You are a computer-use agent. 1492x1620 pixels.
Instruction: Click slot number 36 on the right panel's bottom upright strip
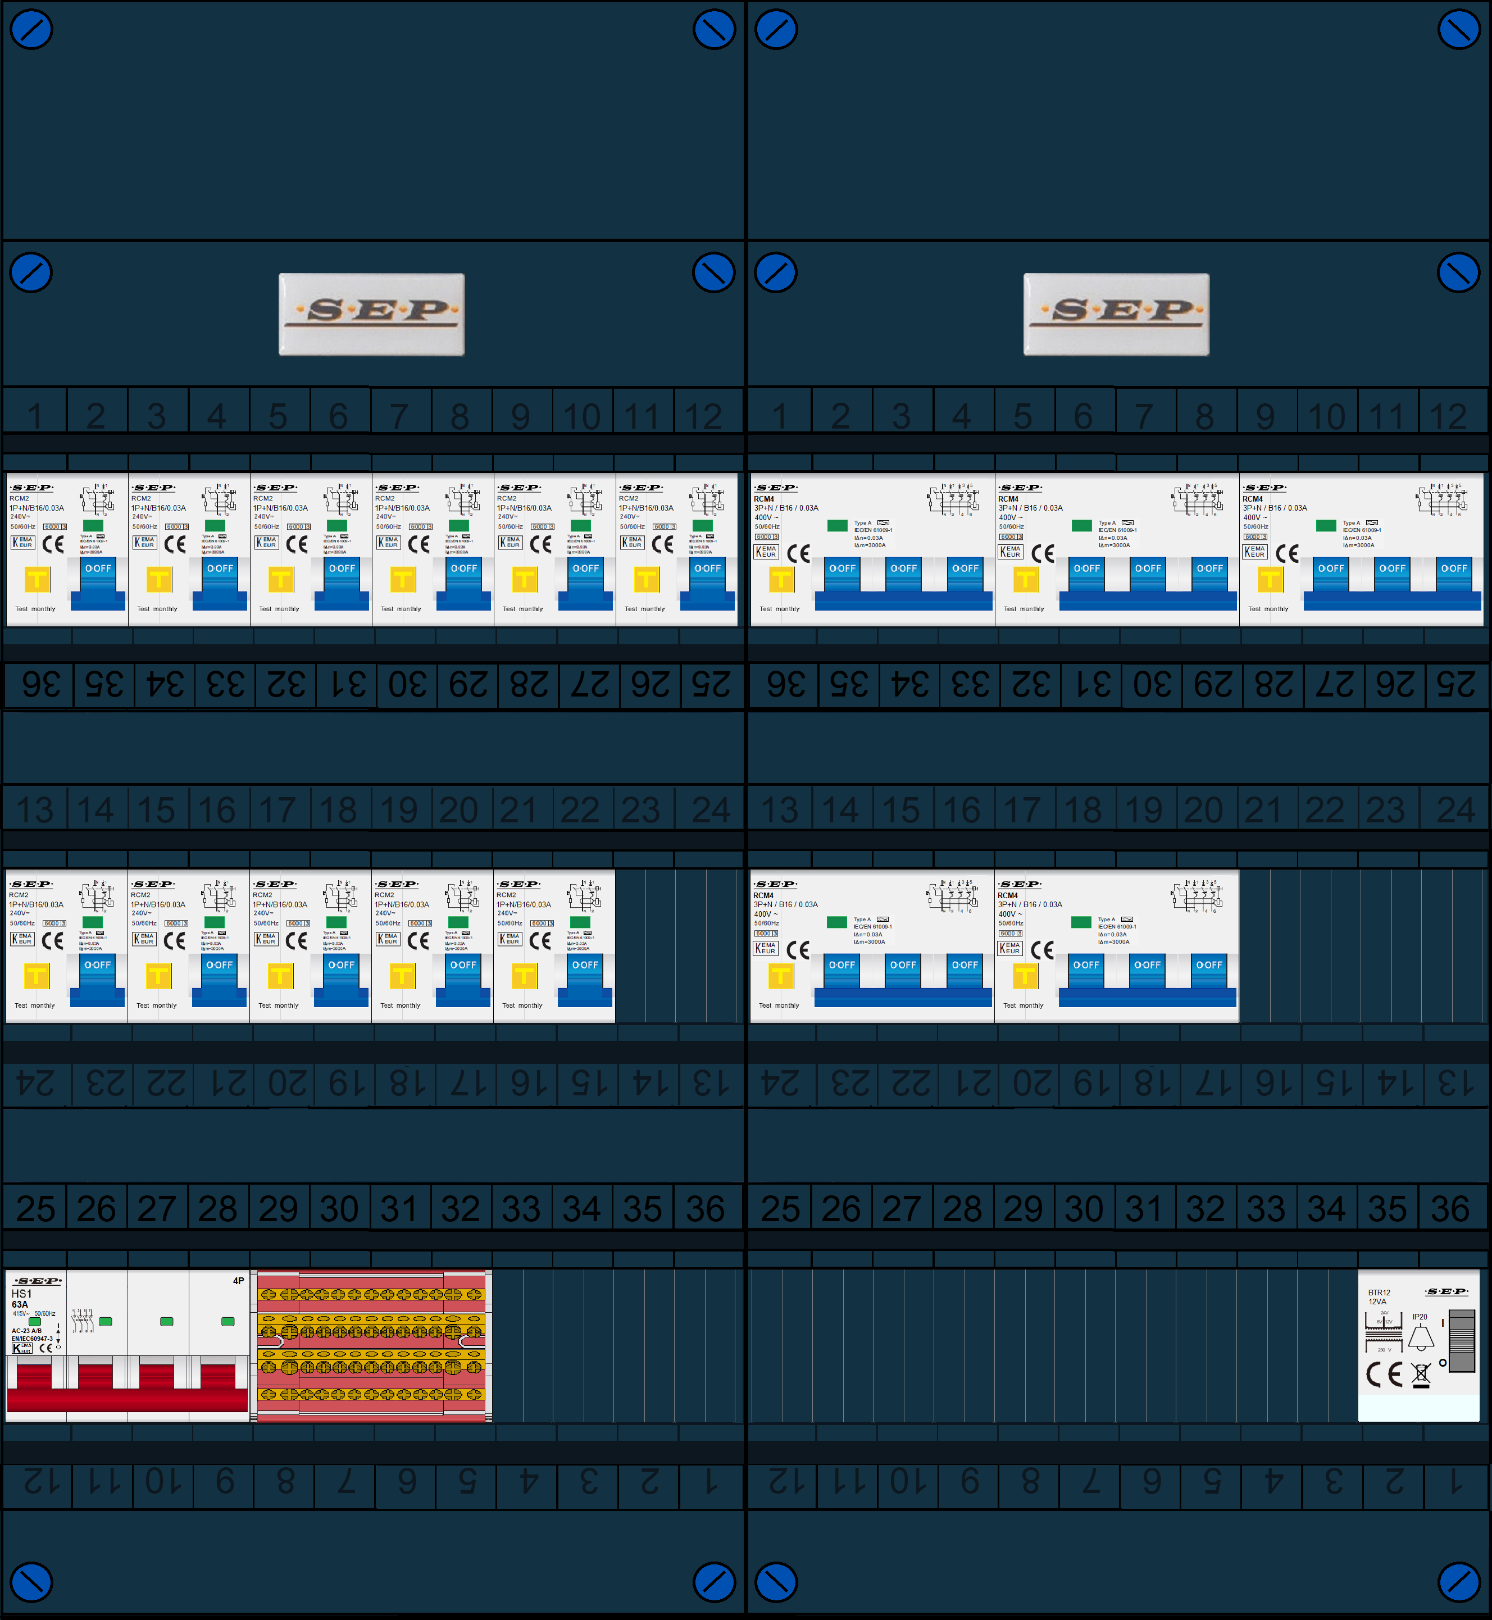pos(1450,1208)
